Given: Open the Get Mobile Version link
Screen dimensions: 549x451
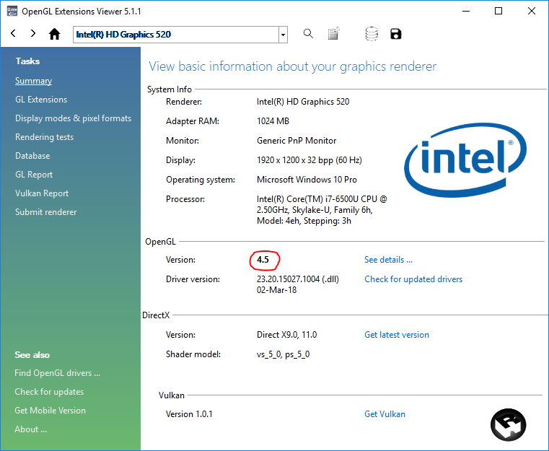Looking at the screenshot, I should pyautogui.click(x=50, y=411).
